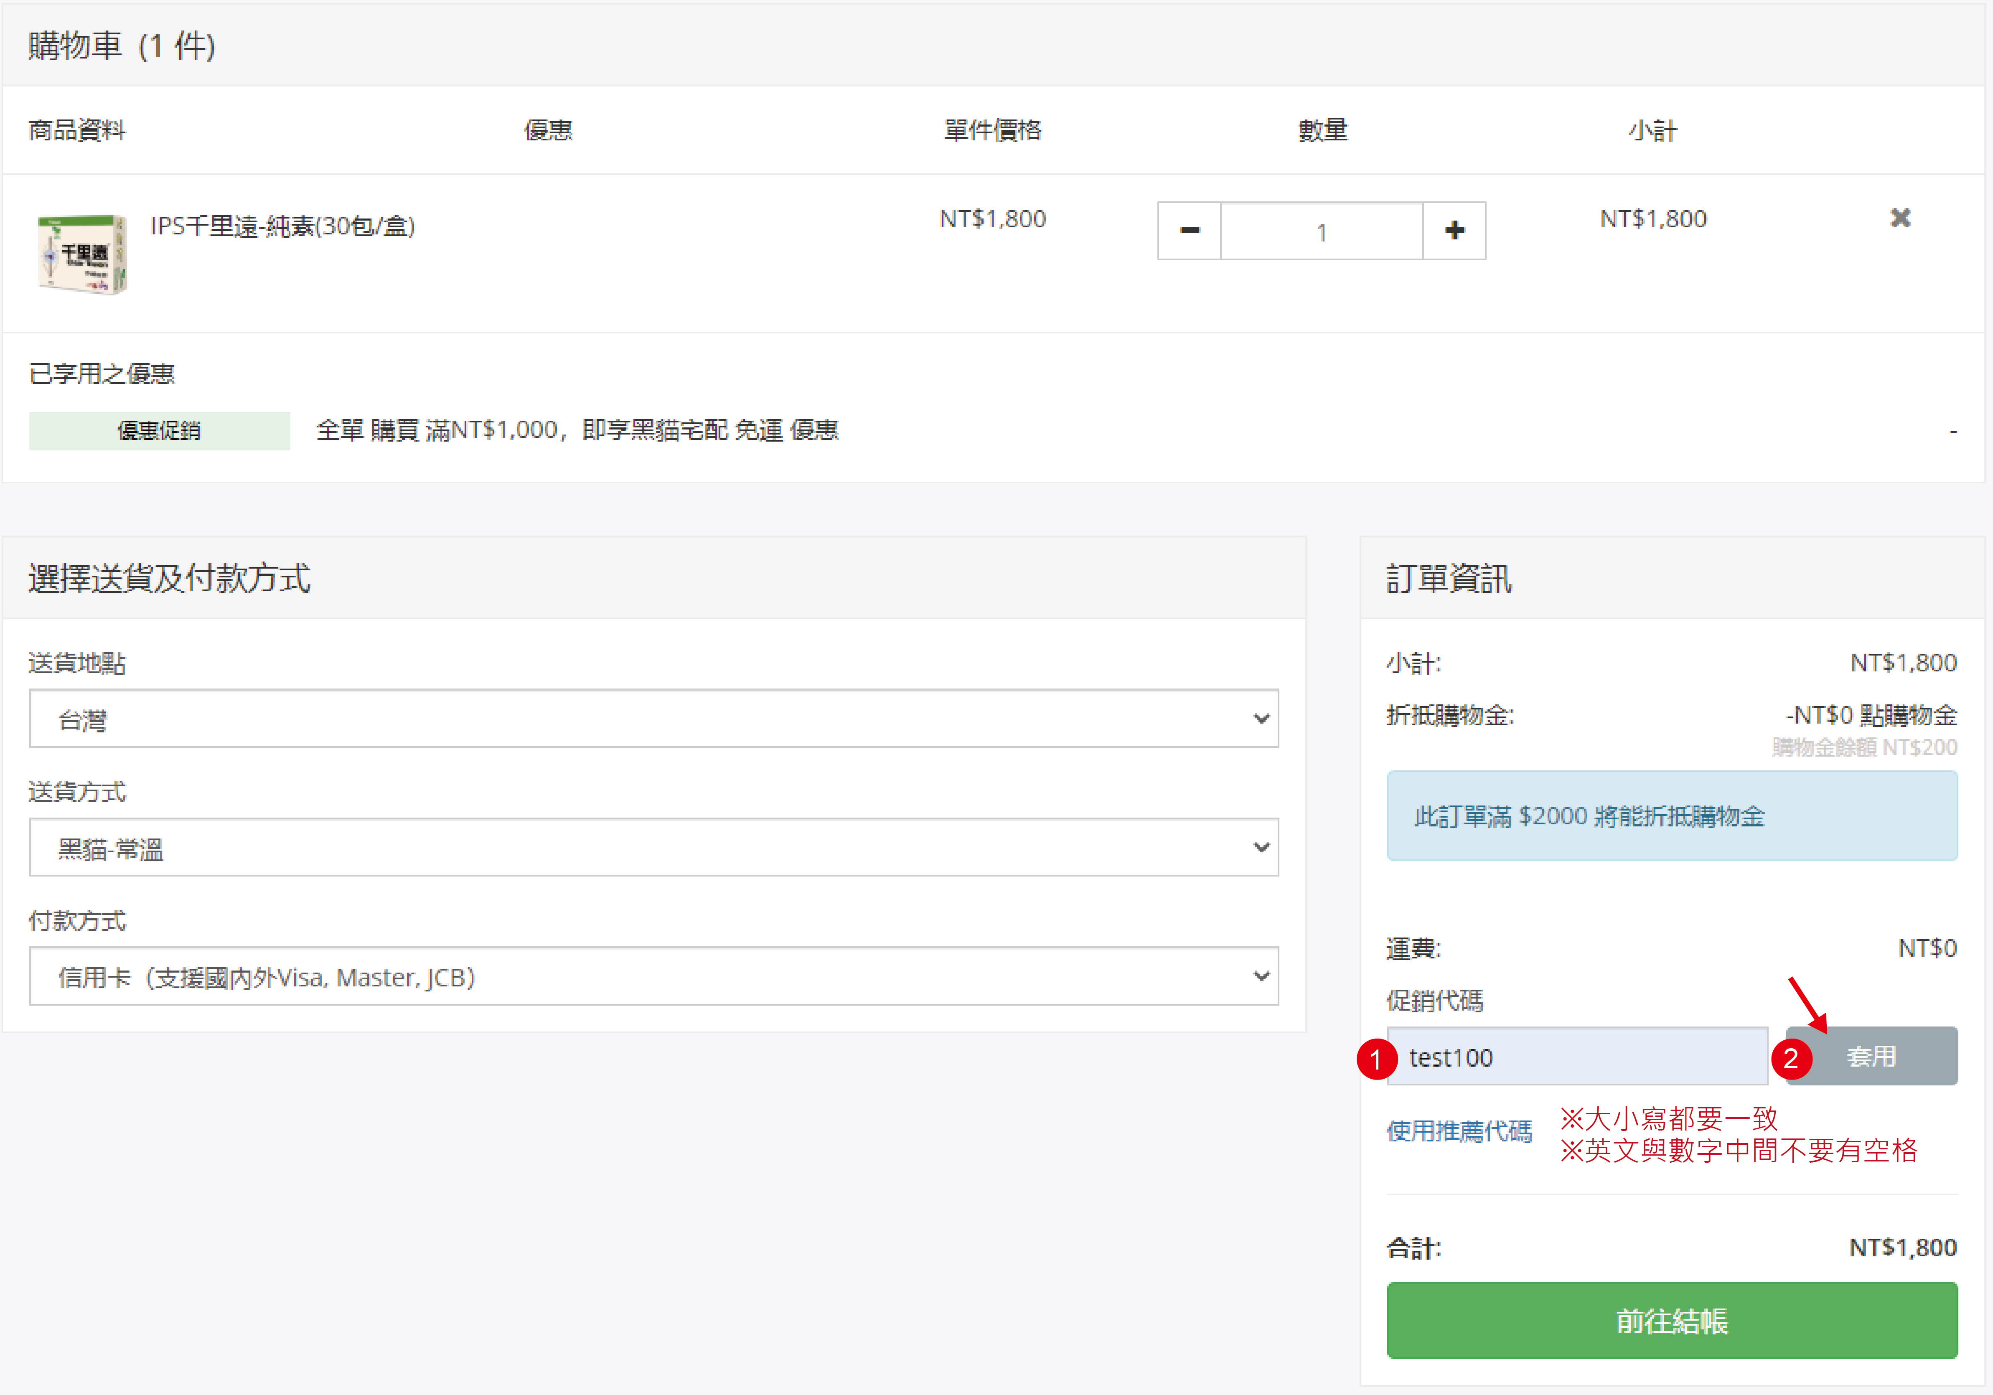
Task: Click the minus quantity button
Action: (1189, 231)
